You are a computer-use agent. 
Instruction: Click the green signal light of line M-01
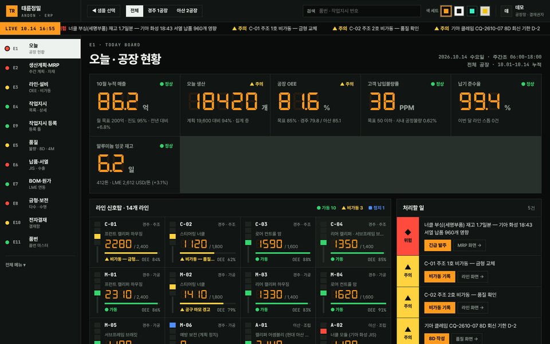[x=97, y=293]
